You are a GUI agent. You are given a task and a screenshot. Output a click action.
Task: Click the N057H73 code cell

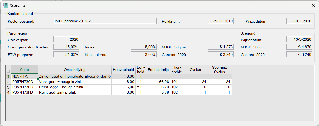pyautogui.click(x=25, y=77)
